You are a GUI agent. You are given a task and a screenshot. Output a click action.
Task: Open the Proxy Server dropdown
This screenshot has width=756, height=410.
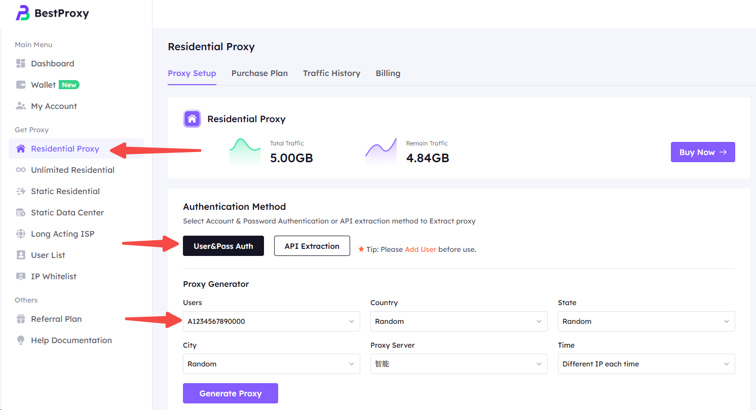coord(459,364)
